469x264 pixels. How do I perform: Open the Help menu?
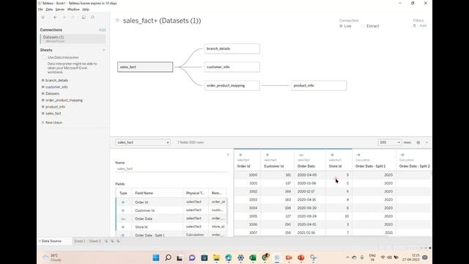pos(86,10)
